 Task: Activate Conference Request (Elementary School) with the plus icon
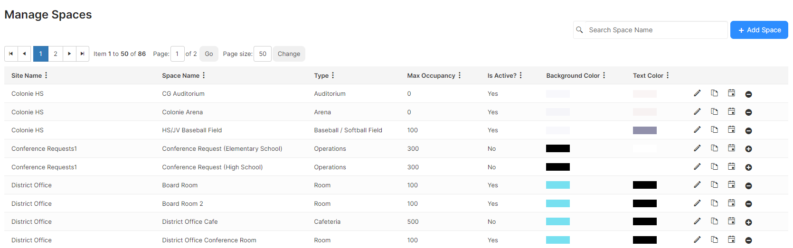pyautogui.click(x=748, y=149)
